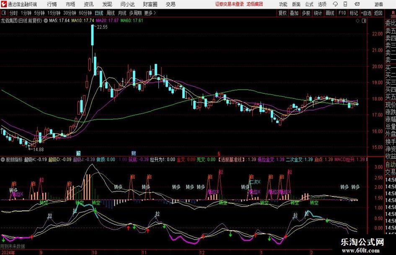Open the 选项 menu
This screenshot has width=396, height=255.
(x=322, y=4)
